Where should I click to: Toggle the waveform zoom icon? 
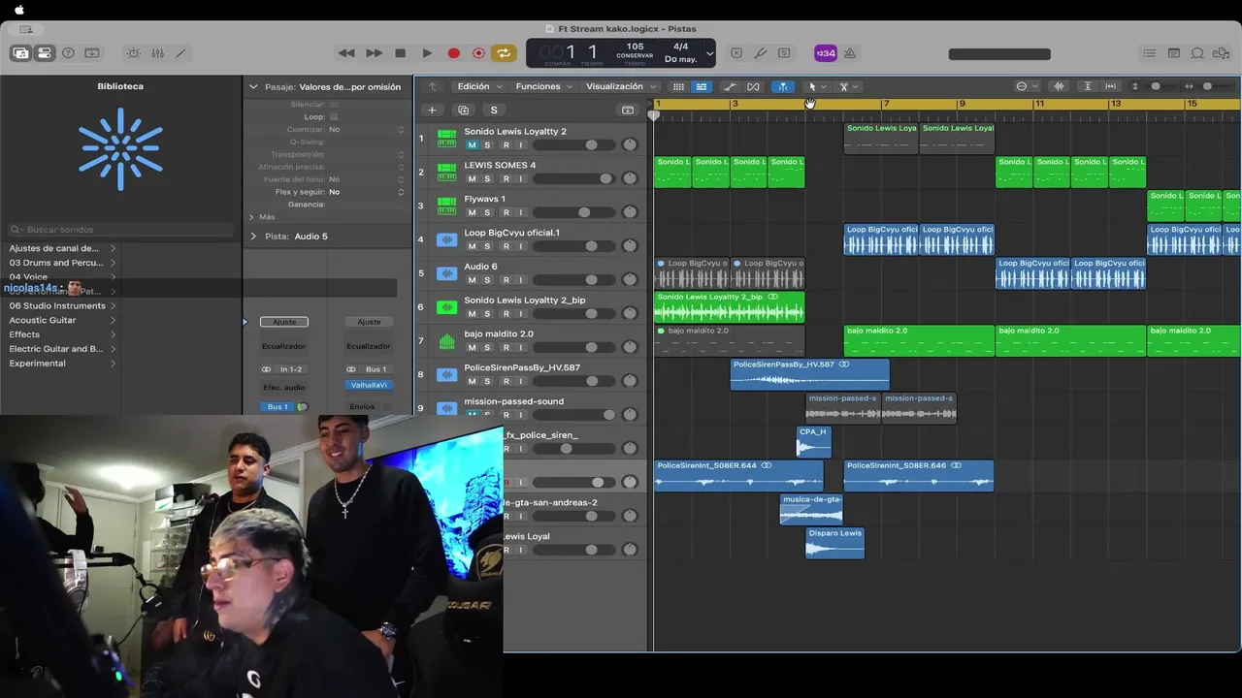1059,86
